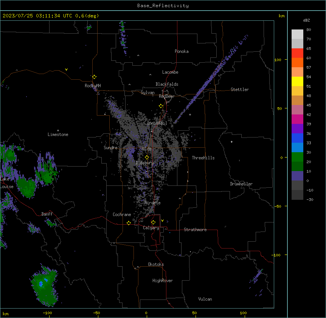The image size is (326, 318).
Task: Select the green 30 dBZ legend color
Action: 297,157
